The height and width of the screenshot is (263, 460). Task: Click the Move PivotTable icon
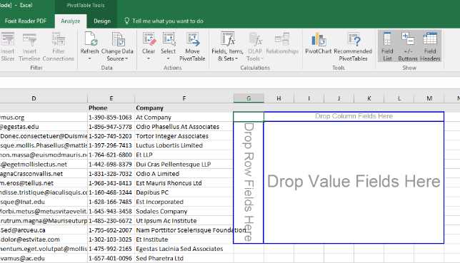tap(192, 39)
